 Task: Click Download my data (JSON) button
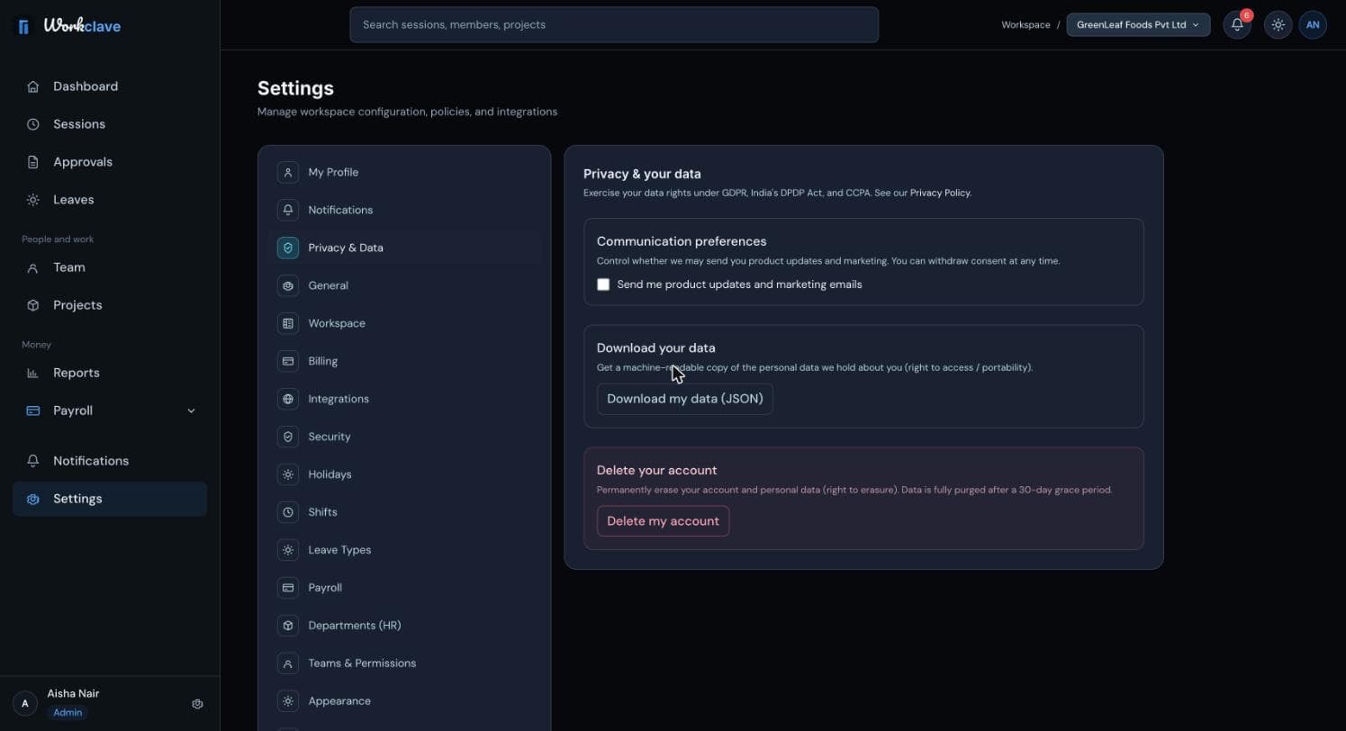pos(685,399)
